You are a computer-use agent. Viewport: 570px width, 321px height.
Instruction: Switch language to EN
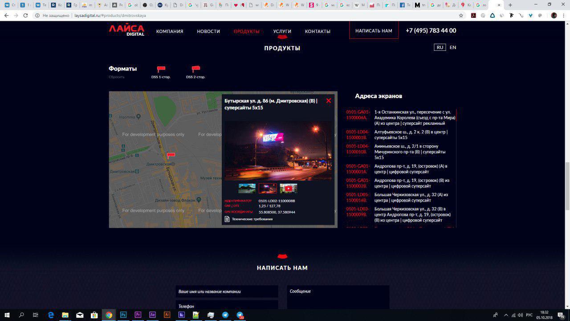[x=453, y=47]
